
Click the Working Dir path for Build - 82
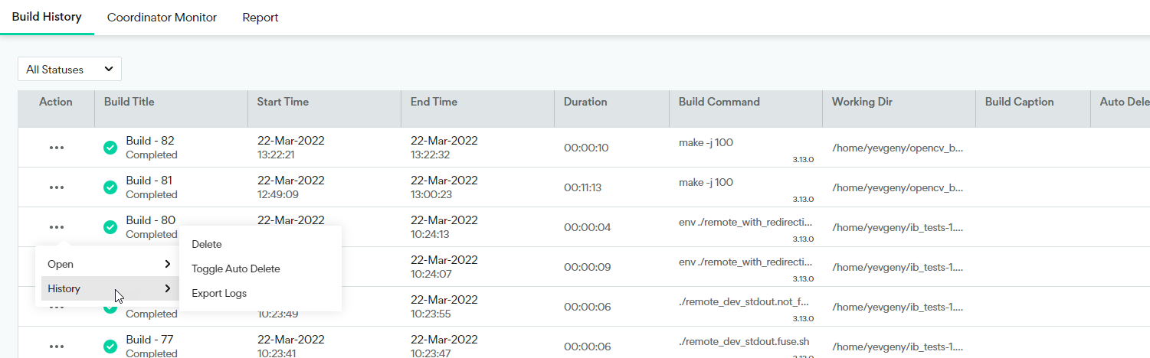(897, 148)
